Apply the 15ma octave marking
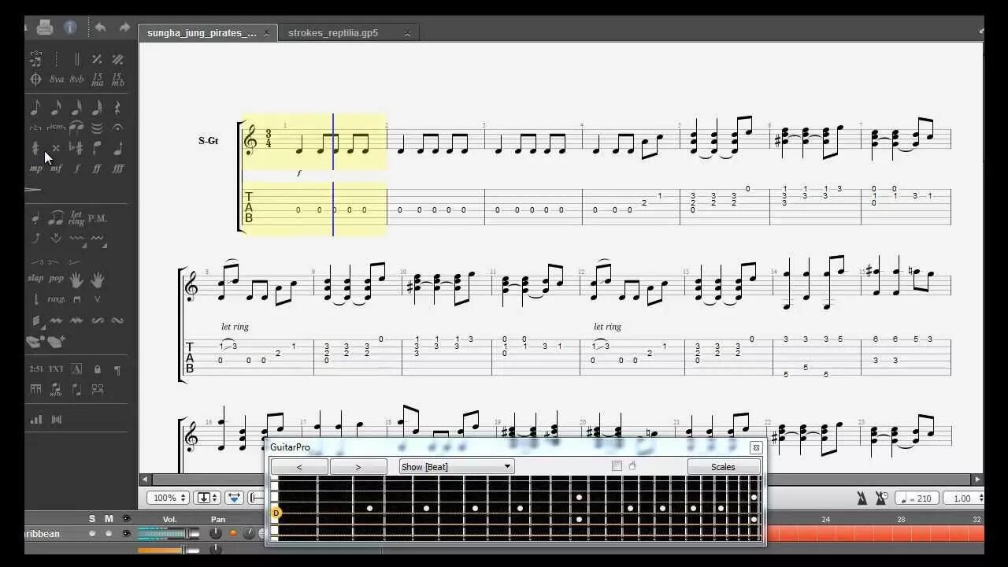 (97, 80)
